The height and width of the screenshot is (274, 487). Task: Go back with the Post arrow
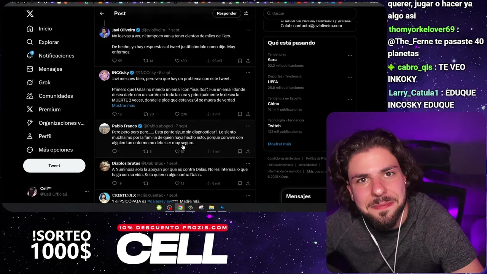coord(102,13)
